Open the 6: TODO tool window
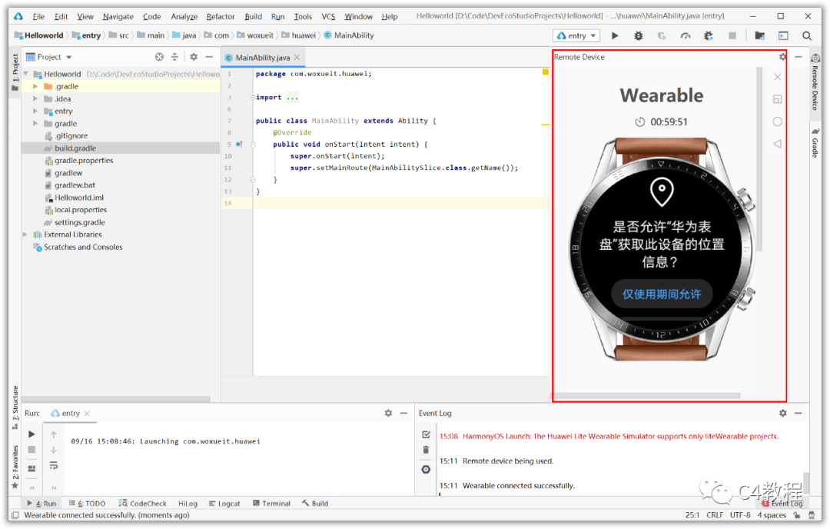830x529 pixels. (x=88, y=504)
